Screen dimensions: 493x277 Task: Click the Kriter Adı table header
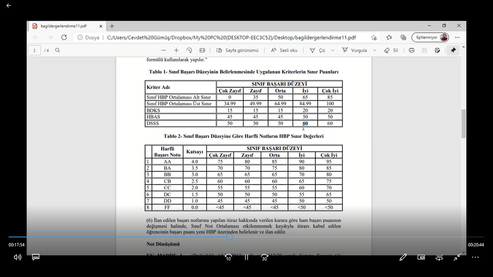click(158, 87)
